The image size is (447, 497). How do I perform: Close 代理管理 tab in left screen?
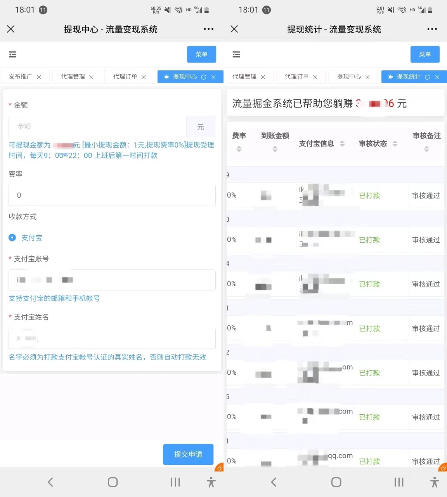tap(91, 77)
